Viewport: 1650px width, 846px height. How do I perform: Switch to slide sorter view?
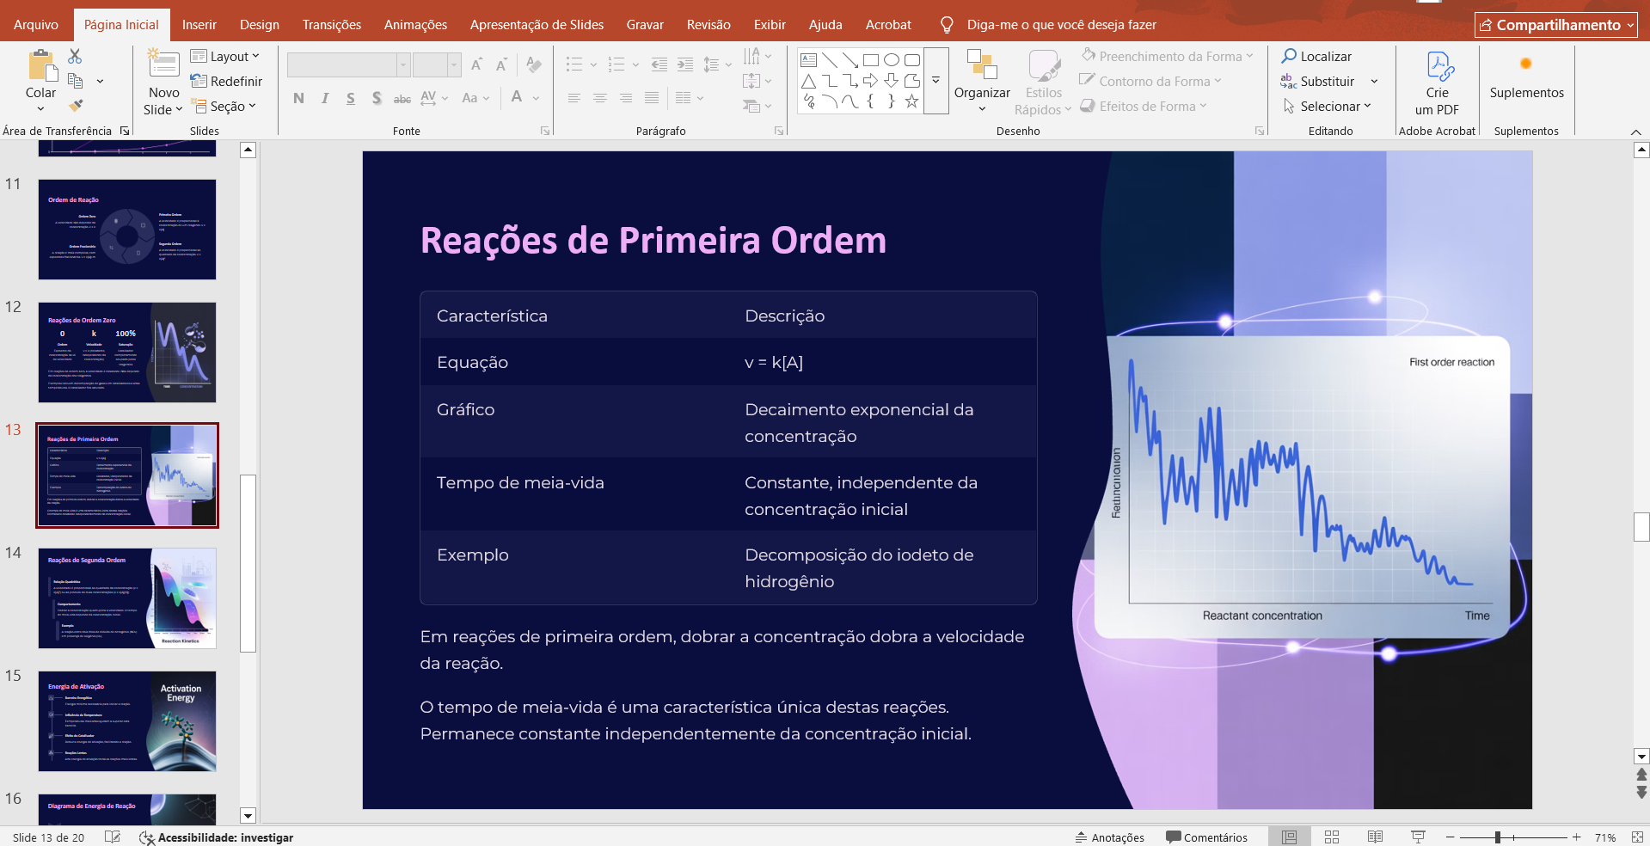[1332, 837]
